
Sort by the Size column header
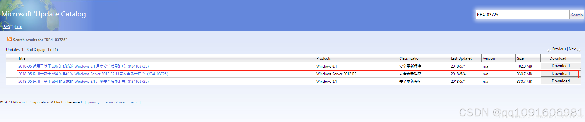pyautogui.click(x=520, y=58)
